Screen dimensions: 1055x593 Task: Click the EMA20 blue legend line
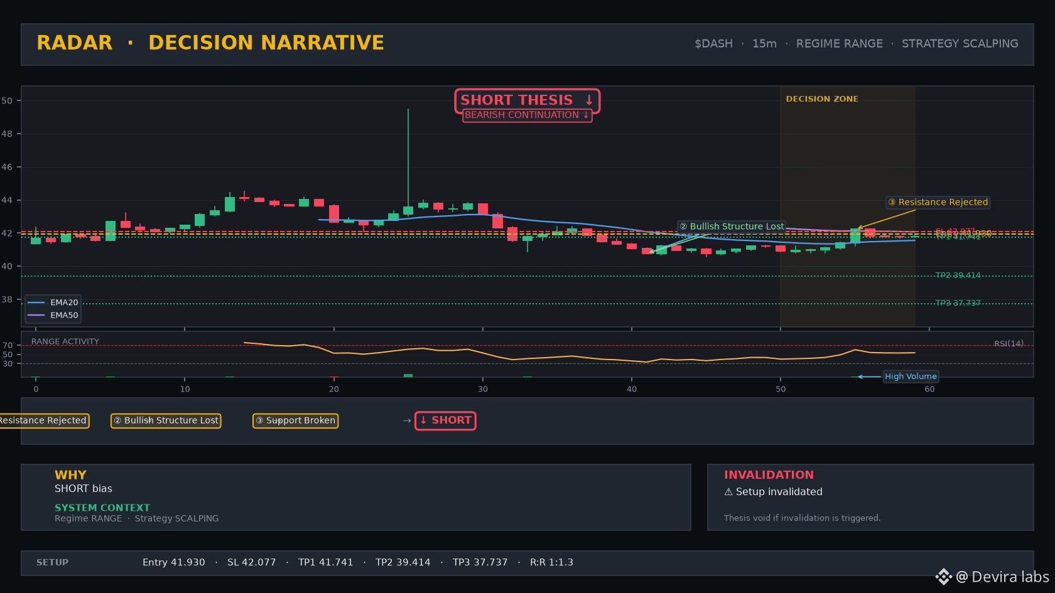click(36, 302)
